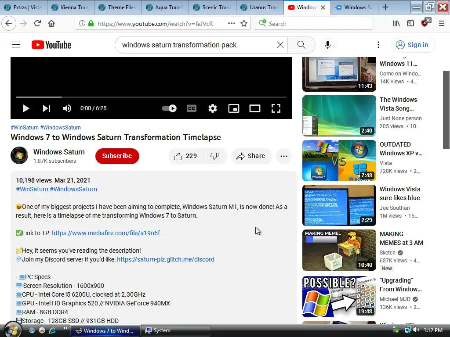
Task: Open Firefox application menu
Action: pyautogui.click(x=442, y=24)
